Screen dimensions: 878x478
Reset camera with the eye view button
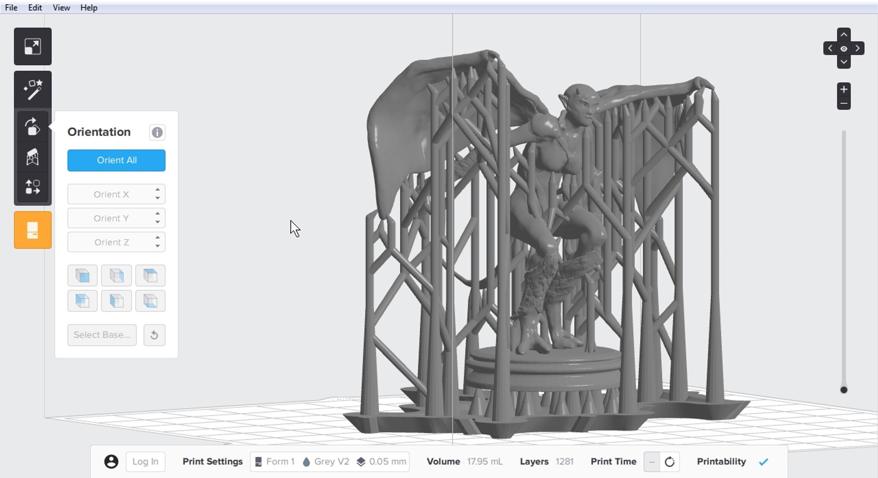click(x=844, y=48)
